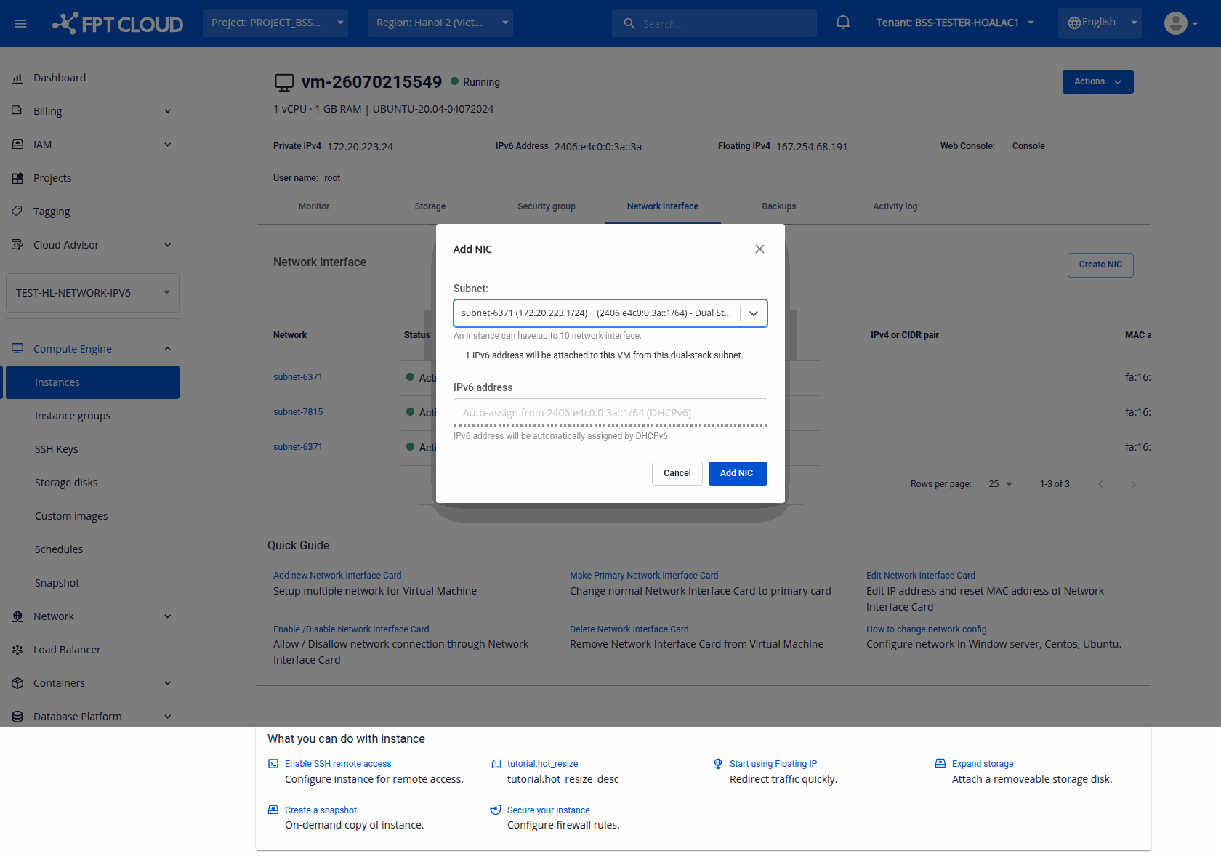Switch to the Security group tab

click(x=547, y=206)
